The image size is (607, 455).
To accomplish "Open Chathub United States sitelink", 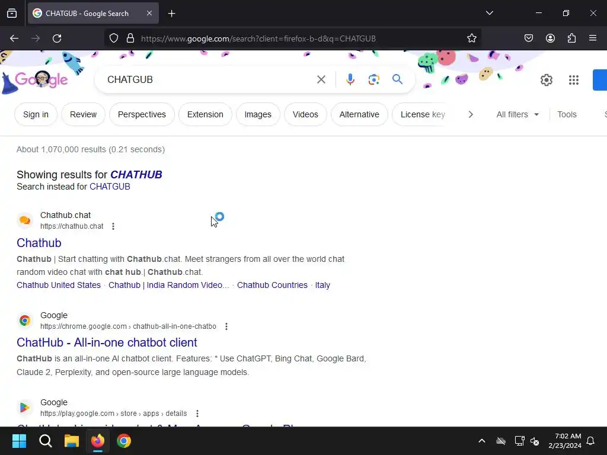I will point(59,285).
